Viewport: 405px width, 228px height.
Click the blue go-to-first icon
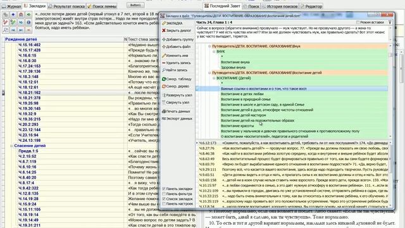13,30
